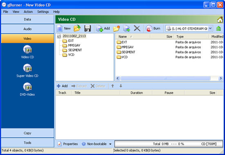The image size is (225, 155).
Task: Open the Settings menu
Action: tap(43, 12)
